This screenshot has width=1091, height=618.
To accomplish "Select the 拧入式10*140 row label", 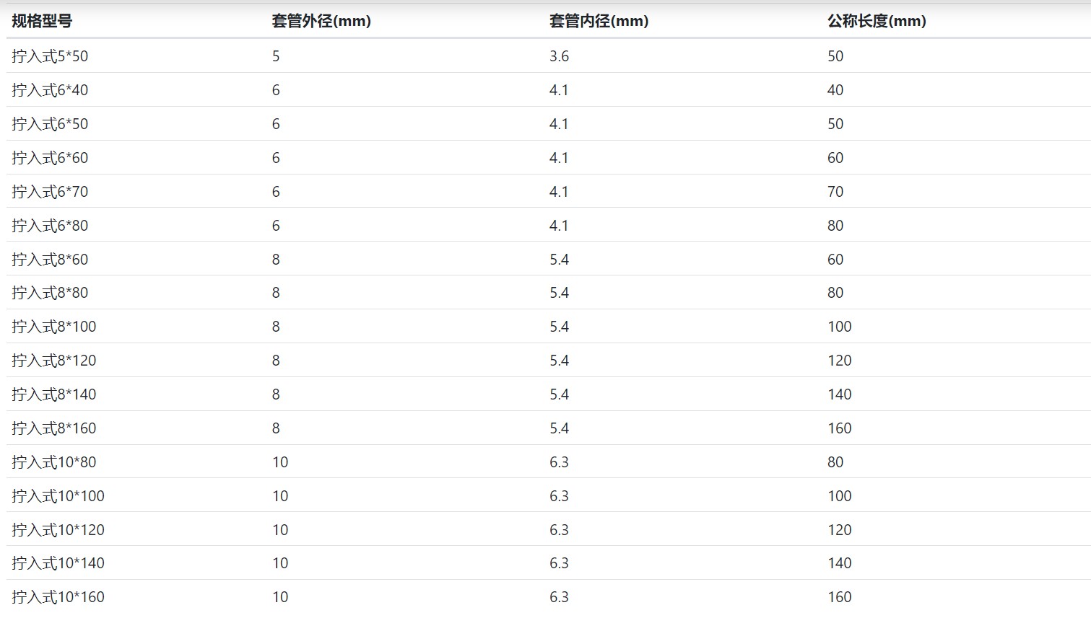I will [58, 563].
